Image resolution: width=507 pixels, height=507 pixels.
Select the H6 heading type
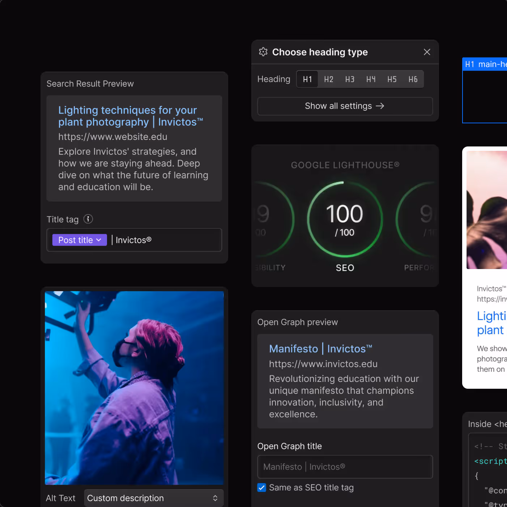click(x=413, y=79)
